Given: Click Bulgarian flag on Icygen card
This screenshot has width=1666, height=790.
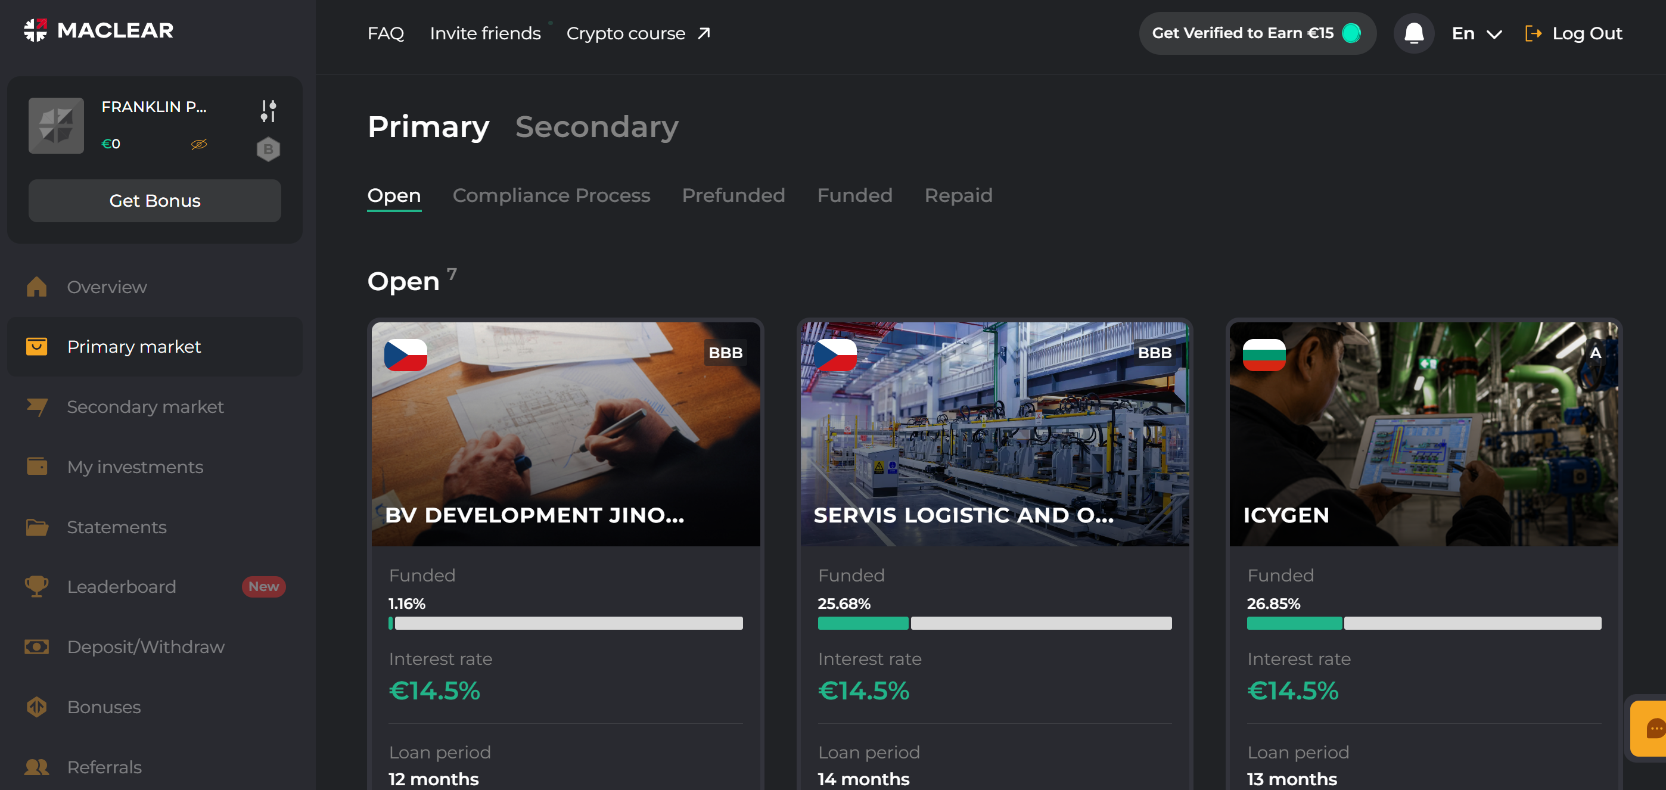Looking at the screenshot, I should tap(1264, 354).
